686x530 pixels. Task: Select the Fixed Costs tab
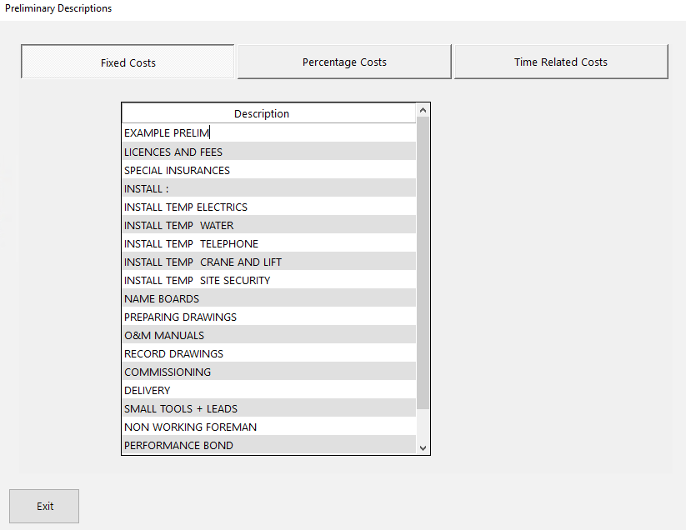128,62
